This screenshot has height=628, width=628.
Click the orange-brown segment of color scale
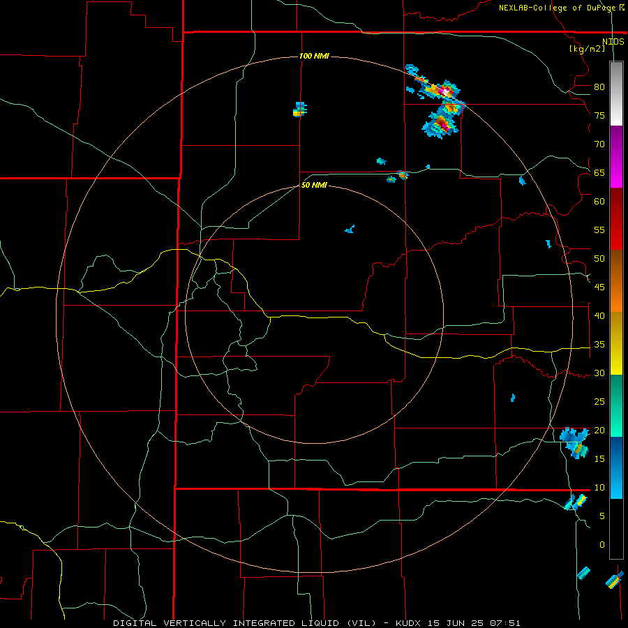pyautogui.click(x=616, y=281)
